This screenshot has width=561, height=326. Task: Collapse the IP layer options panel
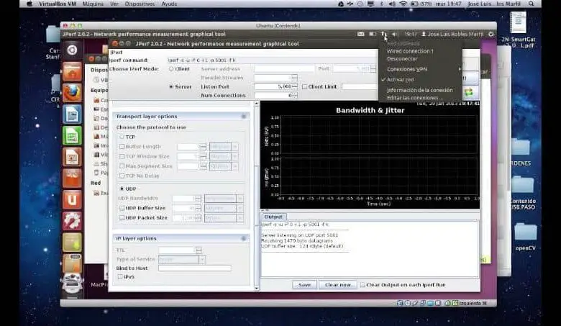244,238
